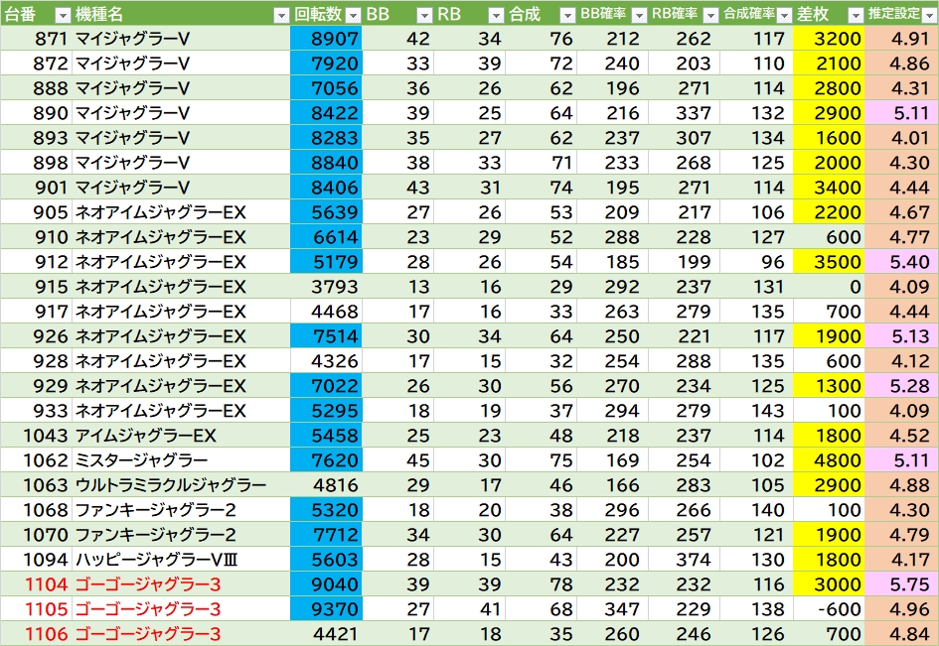
Task: Select machine number 888 cell
Action: (x=37, y=88)
